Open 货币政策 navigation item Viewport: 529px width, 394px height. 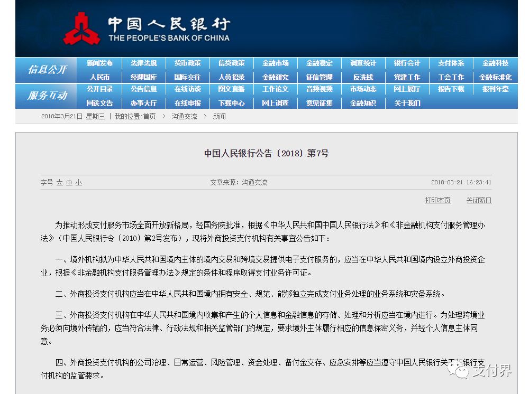click(x=187, y=63)
